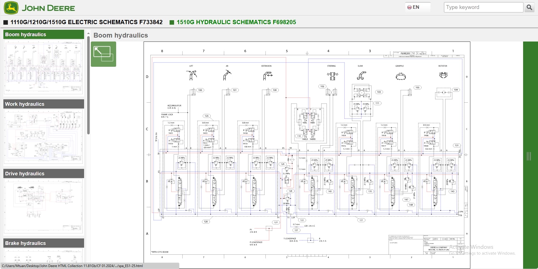Select callout 125 near the frame lock

[x=206, y=116]
